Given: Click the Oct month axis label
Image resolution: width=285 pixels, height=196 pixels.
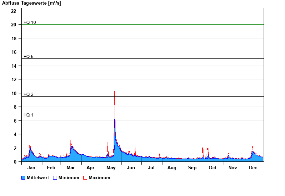Looking at the screenshot, I should tap(212, 167).
